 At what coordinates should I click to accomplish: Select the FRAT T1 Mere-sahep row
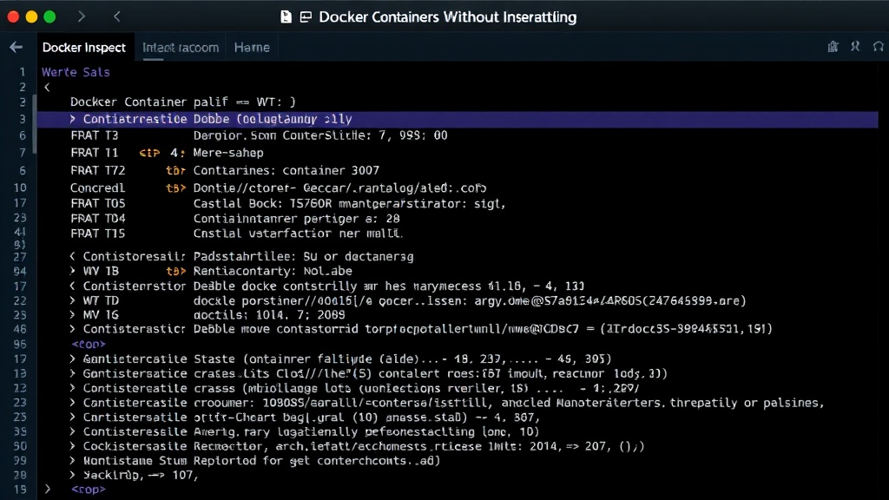coord(168,153)
